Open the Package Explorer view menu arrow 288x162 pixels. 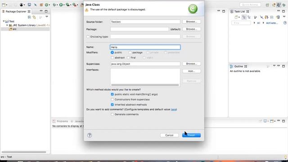[x=47, y=17]
